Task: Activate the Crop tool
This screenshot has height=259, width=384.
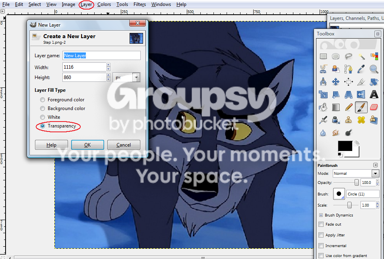Action: pos(361,82)
